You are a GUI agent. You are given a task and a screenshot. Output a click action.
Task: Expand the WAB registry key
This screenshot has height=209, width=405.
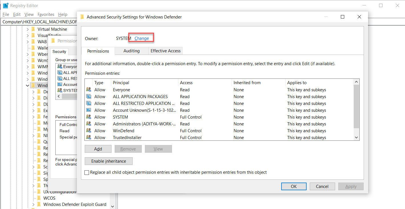click(28, 42)
